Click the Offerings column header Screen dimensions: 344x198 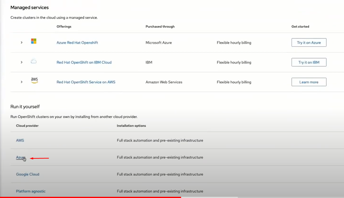pyautogui.click(x=64, y=27)
